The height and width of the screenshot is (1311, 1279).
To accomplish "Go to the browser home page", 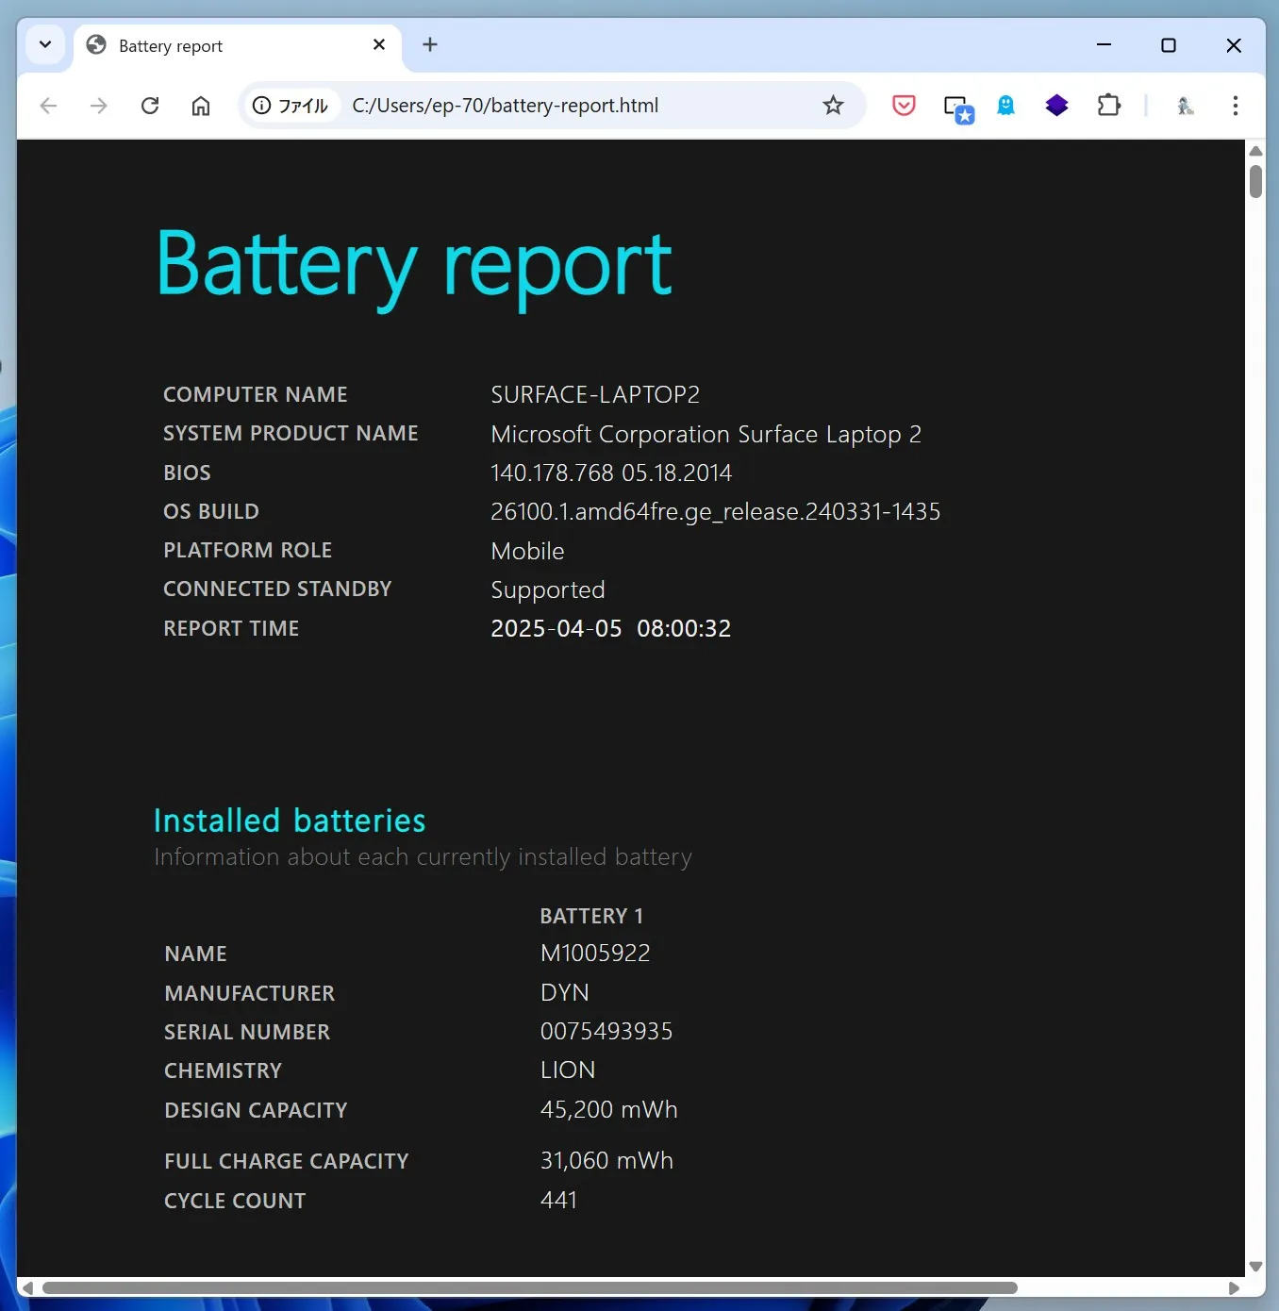I will [x=200, y=106].
